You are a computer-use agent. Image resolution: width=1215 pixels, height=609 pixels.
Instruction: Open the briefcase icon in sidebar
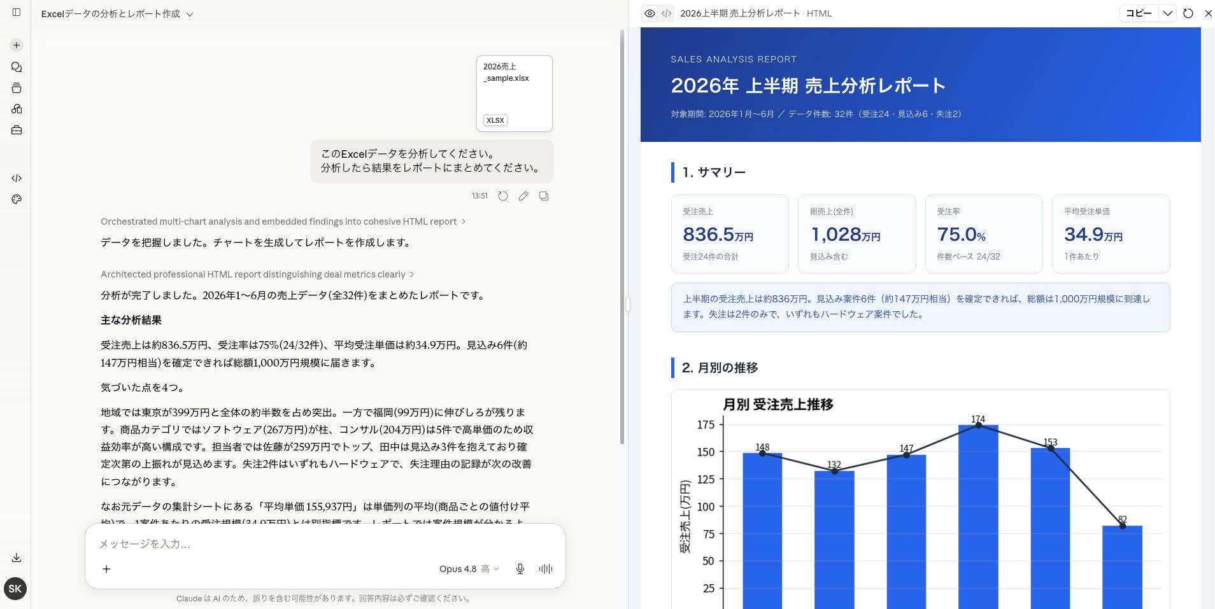(x=17, y=130)
